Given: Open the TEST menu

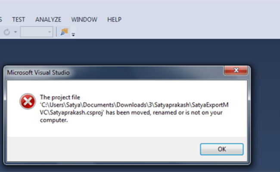Looking at the screenshot, I should (19, 19).
